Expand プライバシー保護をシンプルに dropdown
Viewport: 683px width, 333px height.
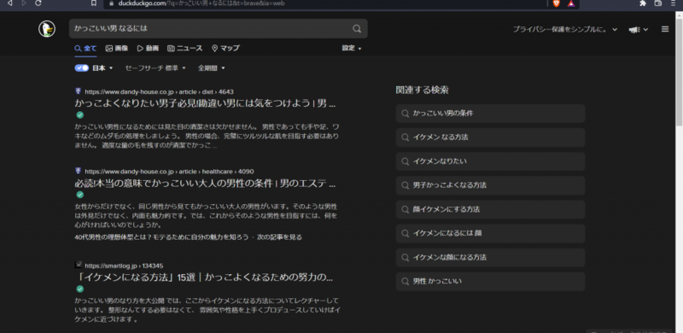tap(565, 30)
